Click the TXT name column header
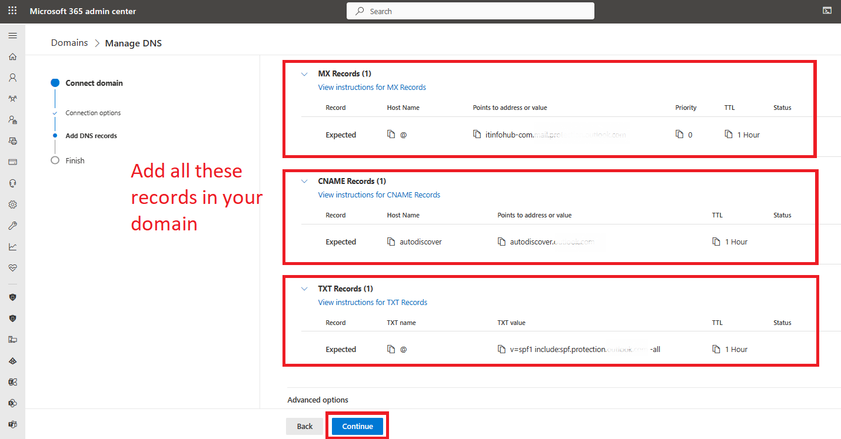 pyautogui.click(x=401, y=323)
